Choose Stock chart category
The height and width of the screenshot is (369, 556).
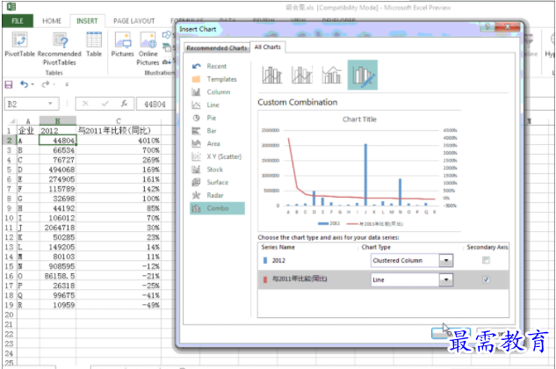point(214,170)
